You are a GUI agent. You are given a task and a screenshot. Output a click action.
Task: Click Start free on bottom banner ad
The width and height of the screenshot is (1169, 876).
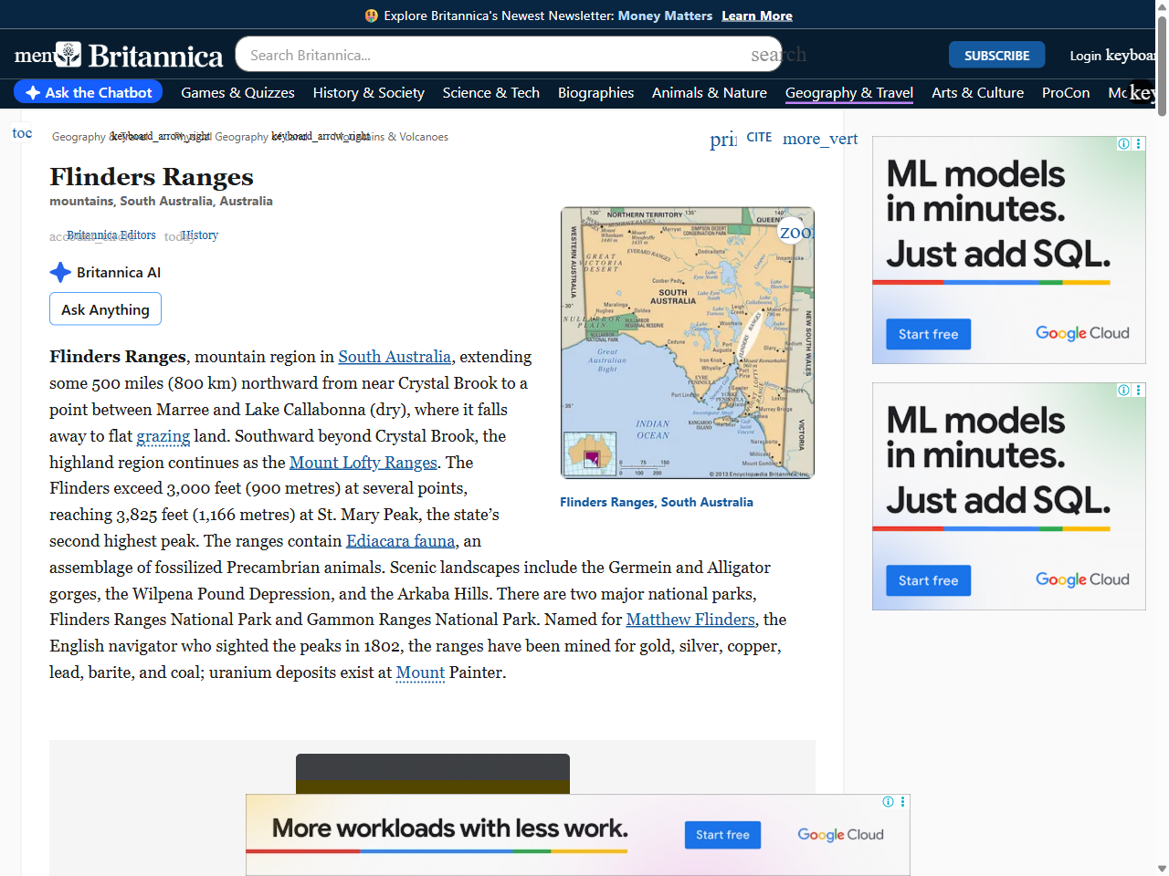point(722,835)
